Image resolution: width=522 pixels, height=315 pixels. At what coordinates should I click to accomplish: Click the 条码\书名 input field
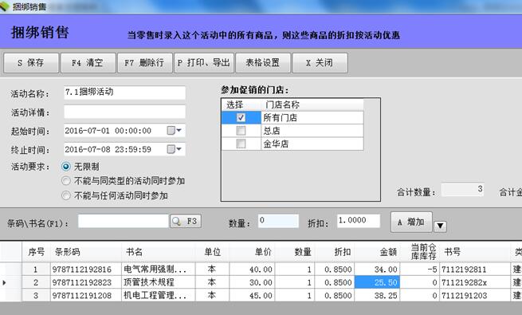tap(124, 221)
